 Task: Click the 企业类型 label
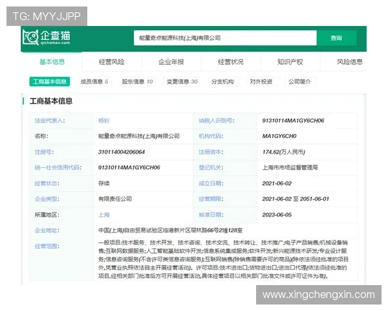[x=47, y=199]
